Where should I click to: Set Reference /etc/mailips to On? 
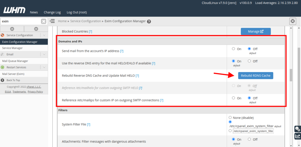[234, 98]
